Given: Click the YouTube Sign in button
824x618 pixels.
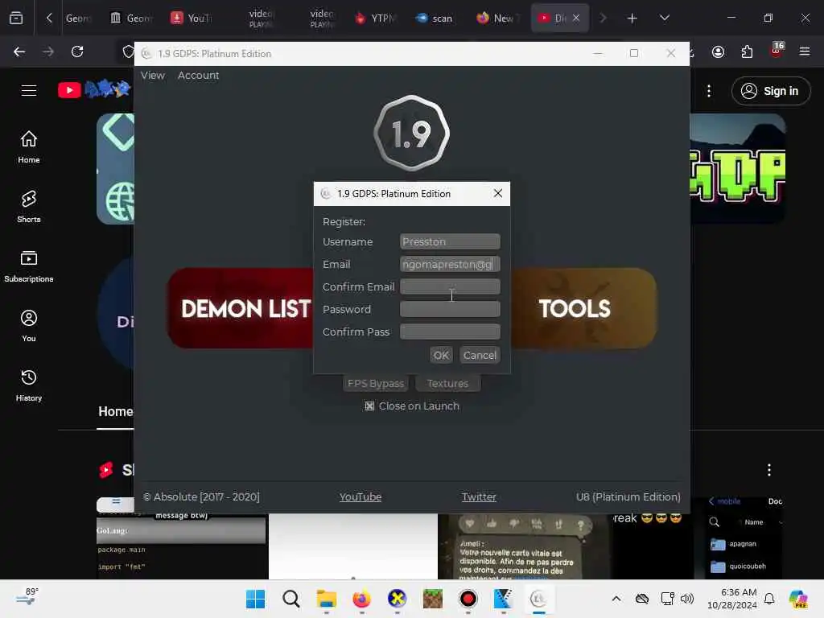Looking at the screenshot, I should pos(770,91).
